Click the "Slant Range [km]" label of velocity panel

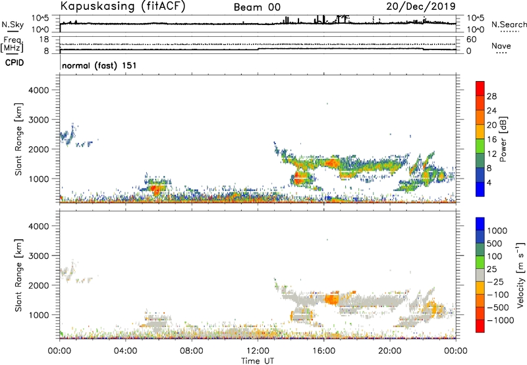(x=18, y=275)
